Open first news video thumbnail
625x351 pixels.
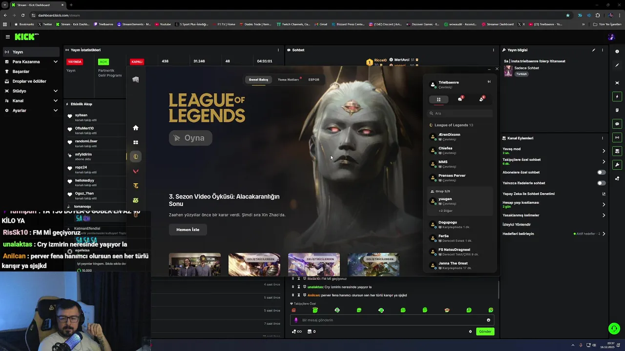coord(195,265)
